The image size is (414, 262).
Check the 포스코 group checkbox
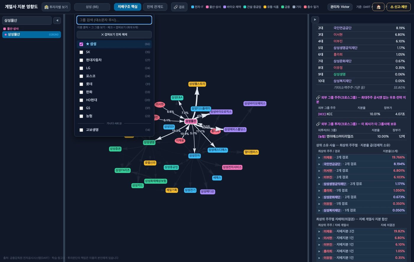click(x=81, y=76)
